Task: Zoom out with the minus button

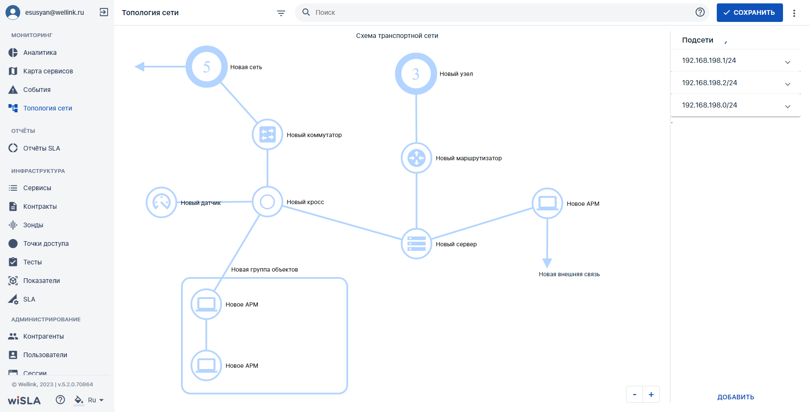Action: click(x=634, y=395)
